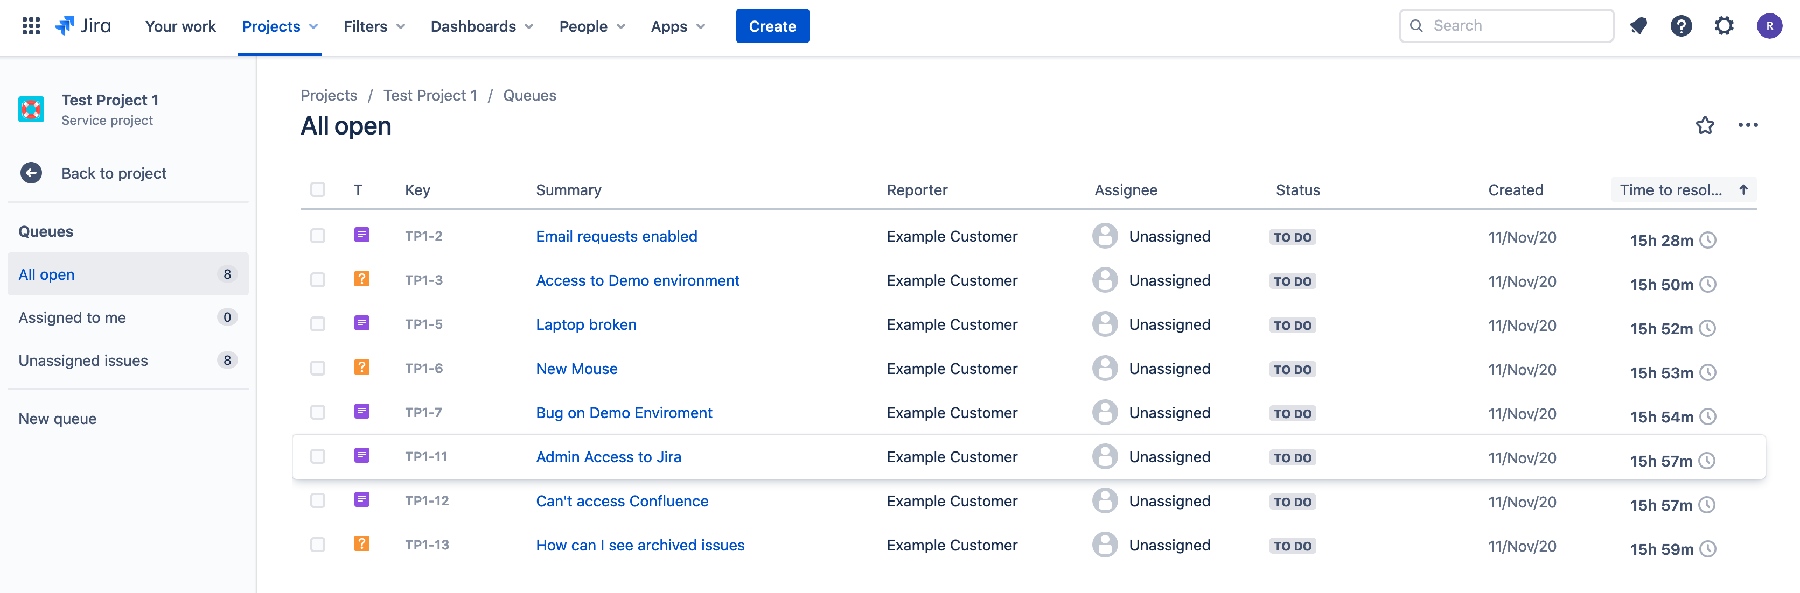Open the notifications bell icon
1800x593 pixels.
(1638, 26)
